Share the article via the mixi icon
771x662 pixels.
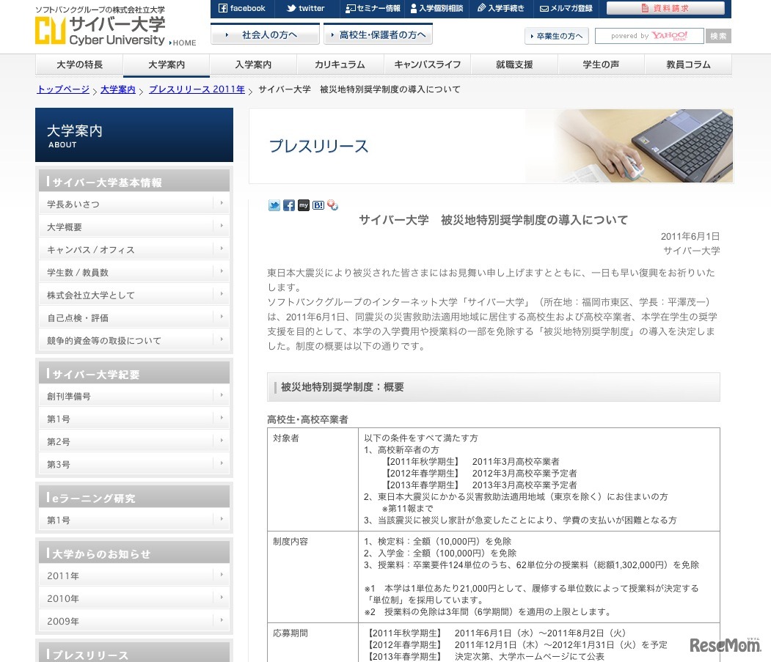(303, 206)
